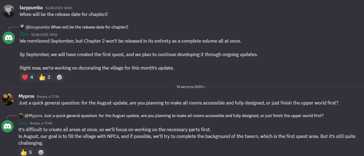Add a reaction to the tavern message
The image size is (364, 156).
(41, 152)
